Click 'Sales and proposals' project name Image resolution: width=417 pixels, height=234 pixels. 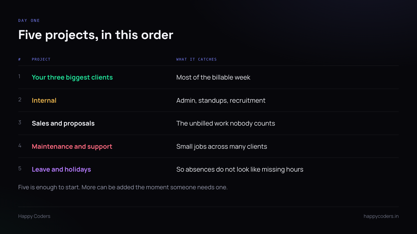pos(63,123)
